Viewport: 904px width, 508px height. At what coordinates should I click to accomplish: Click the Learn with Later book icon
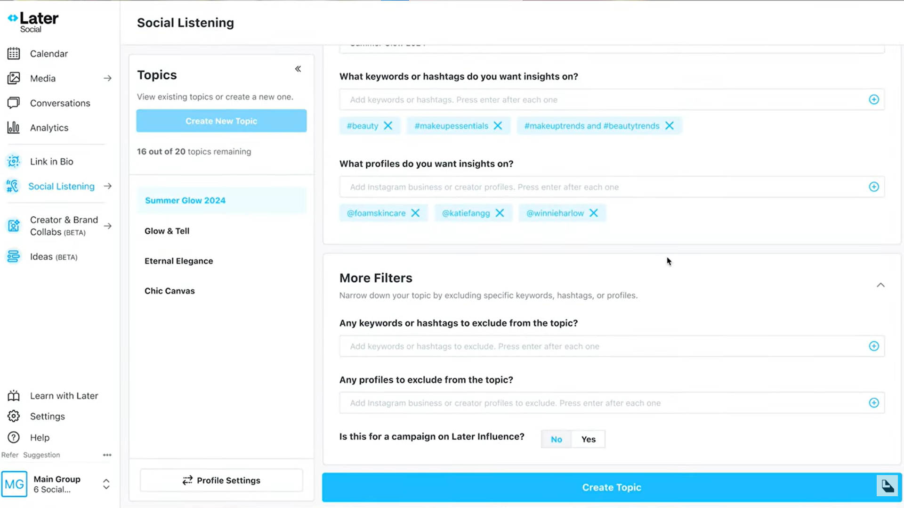coord(14,396)
